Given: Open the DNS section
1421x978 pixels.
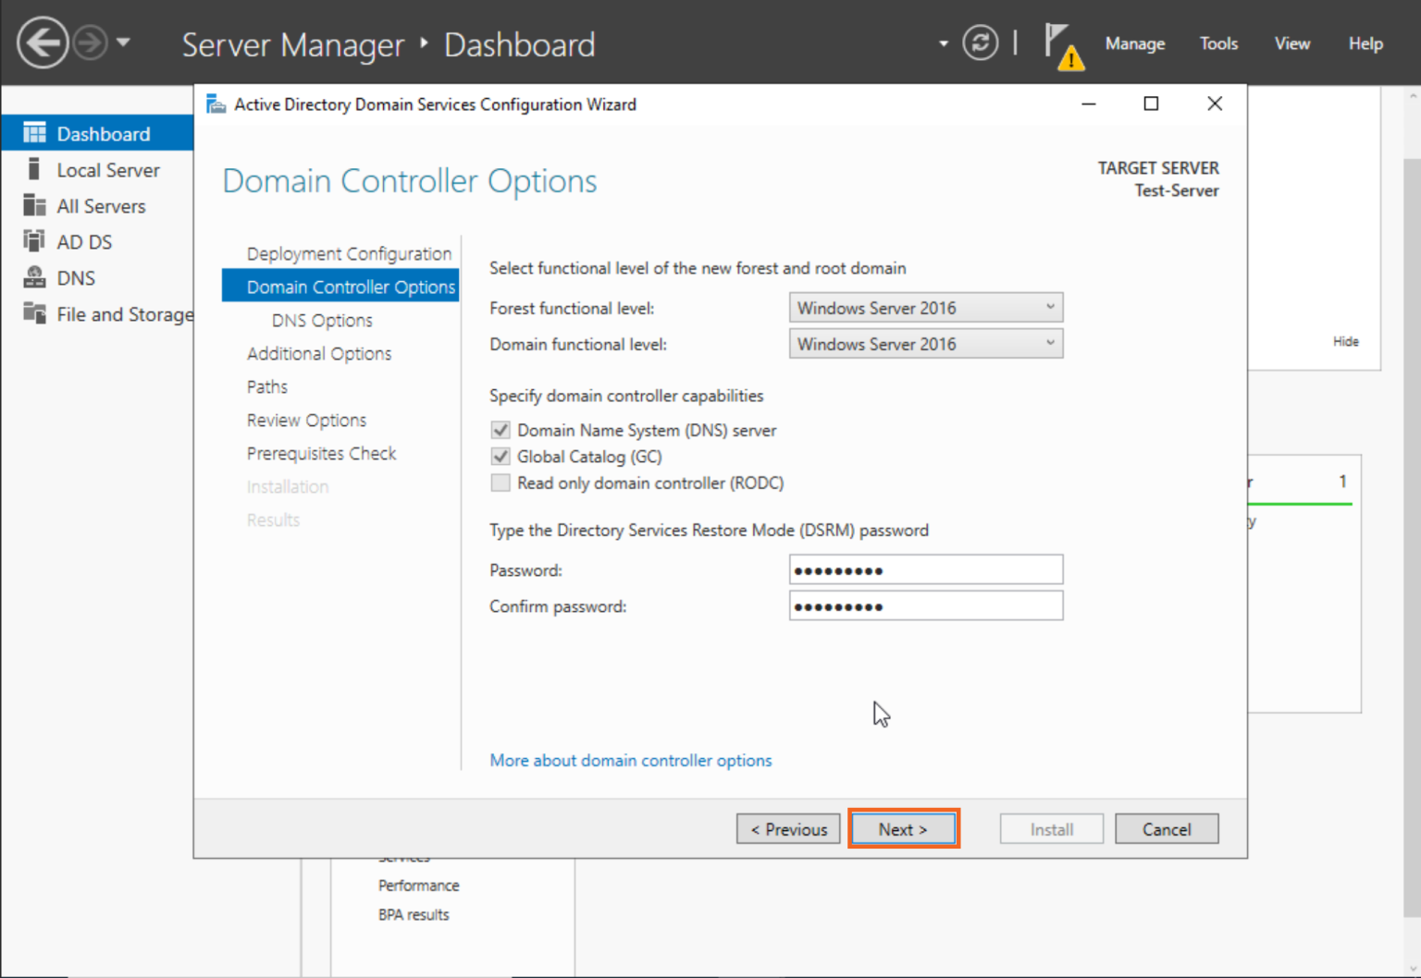Looking at the screenshot, I should coord(76,277).
